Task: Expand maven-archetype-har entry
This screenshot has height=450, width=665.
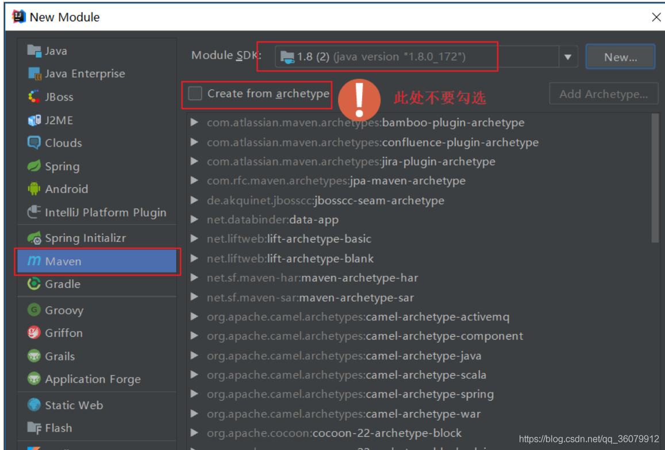Action: [x=194, y=278]
